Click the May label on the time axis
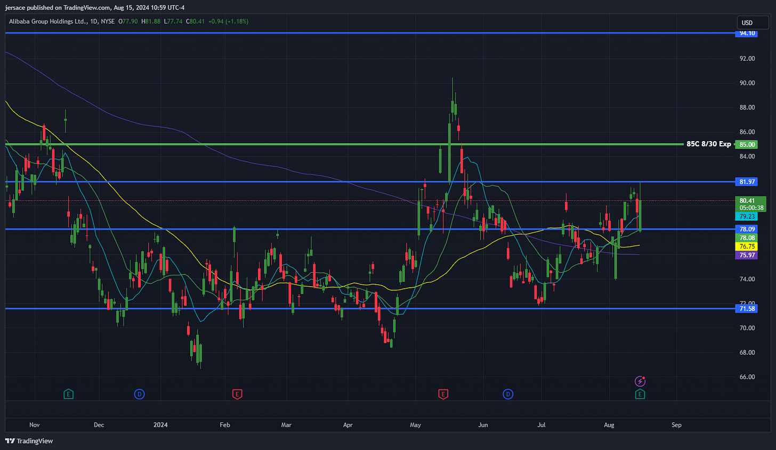 [415, 425]
